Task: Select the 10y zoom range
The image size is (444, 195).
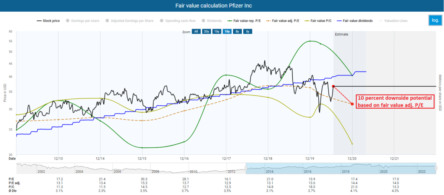Action: 227,32
